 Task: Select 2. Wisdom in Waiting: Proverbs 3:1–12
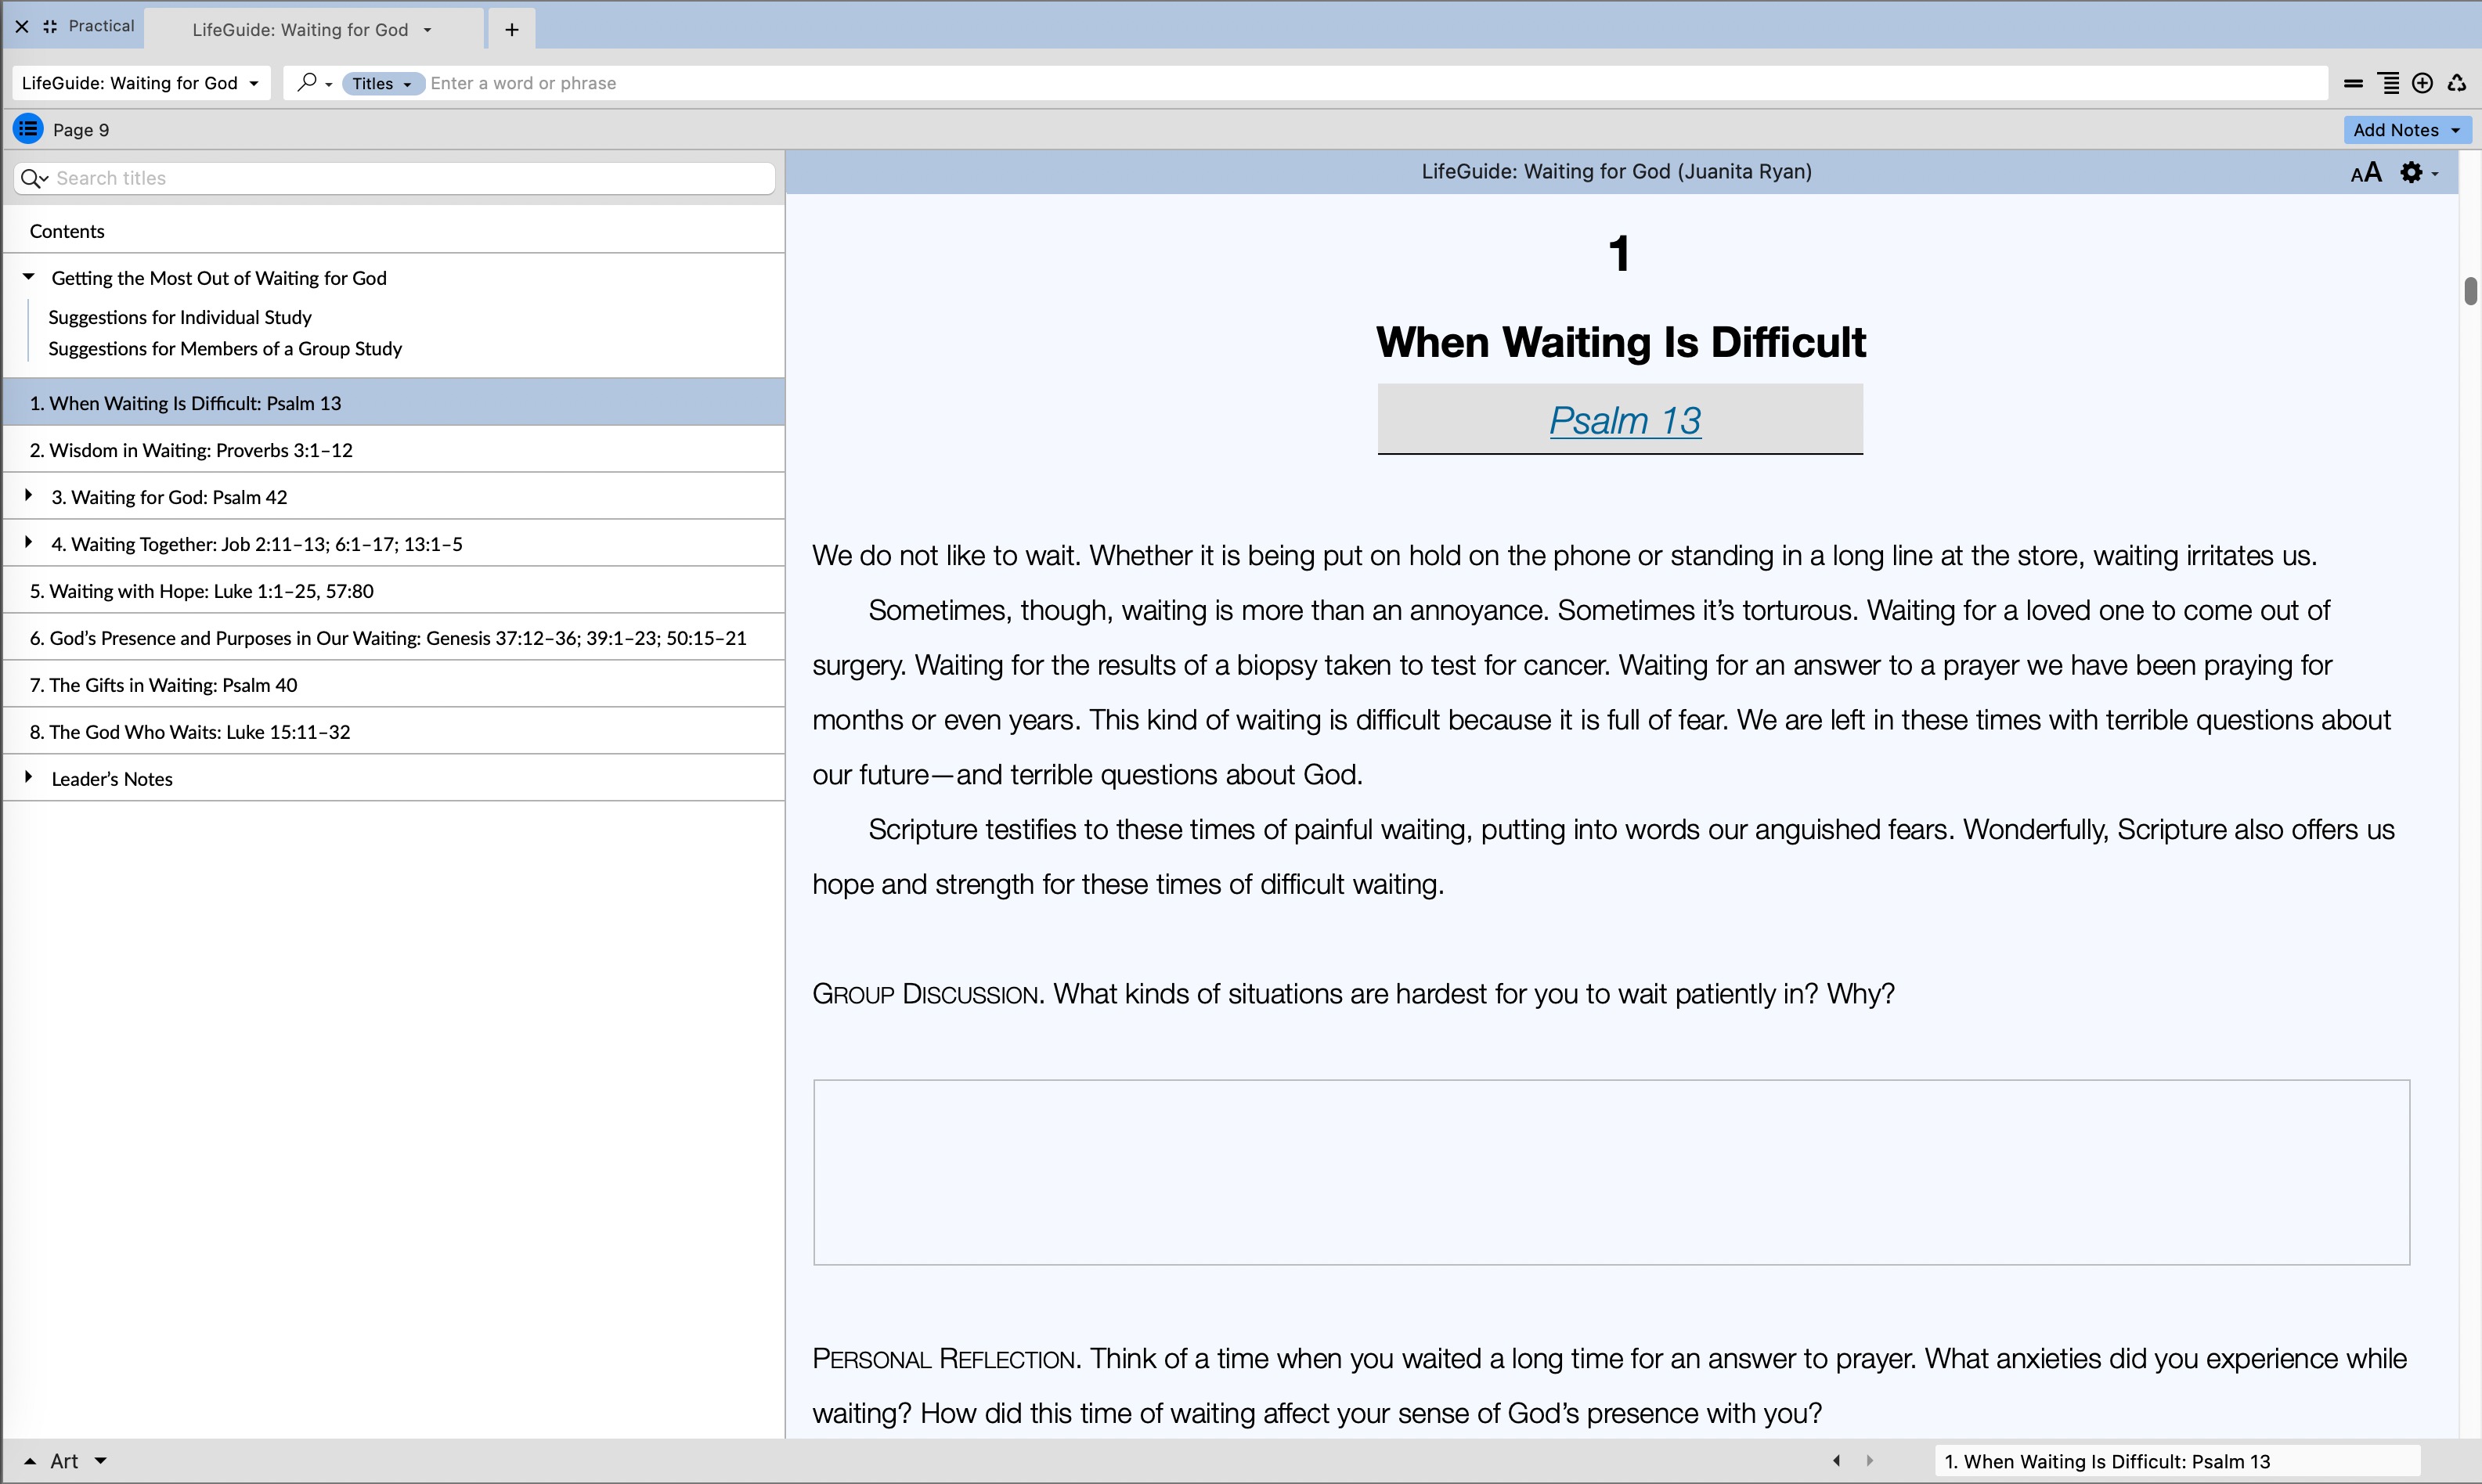394,449
